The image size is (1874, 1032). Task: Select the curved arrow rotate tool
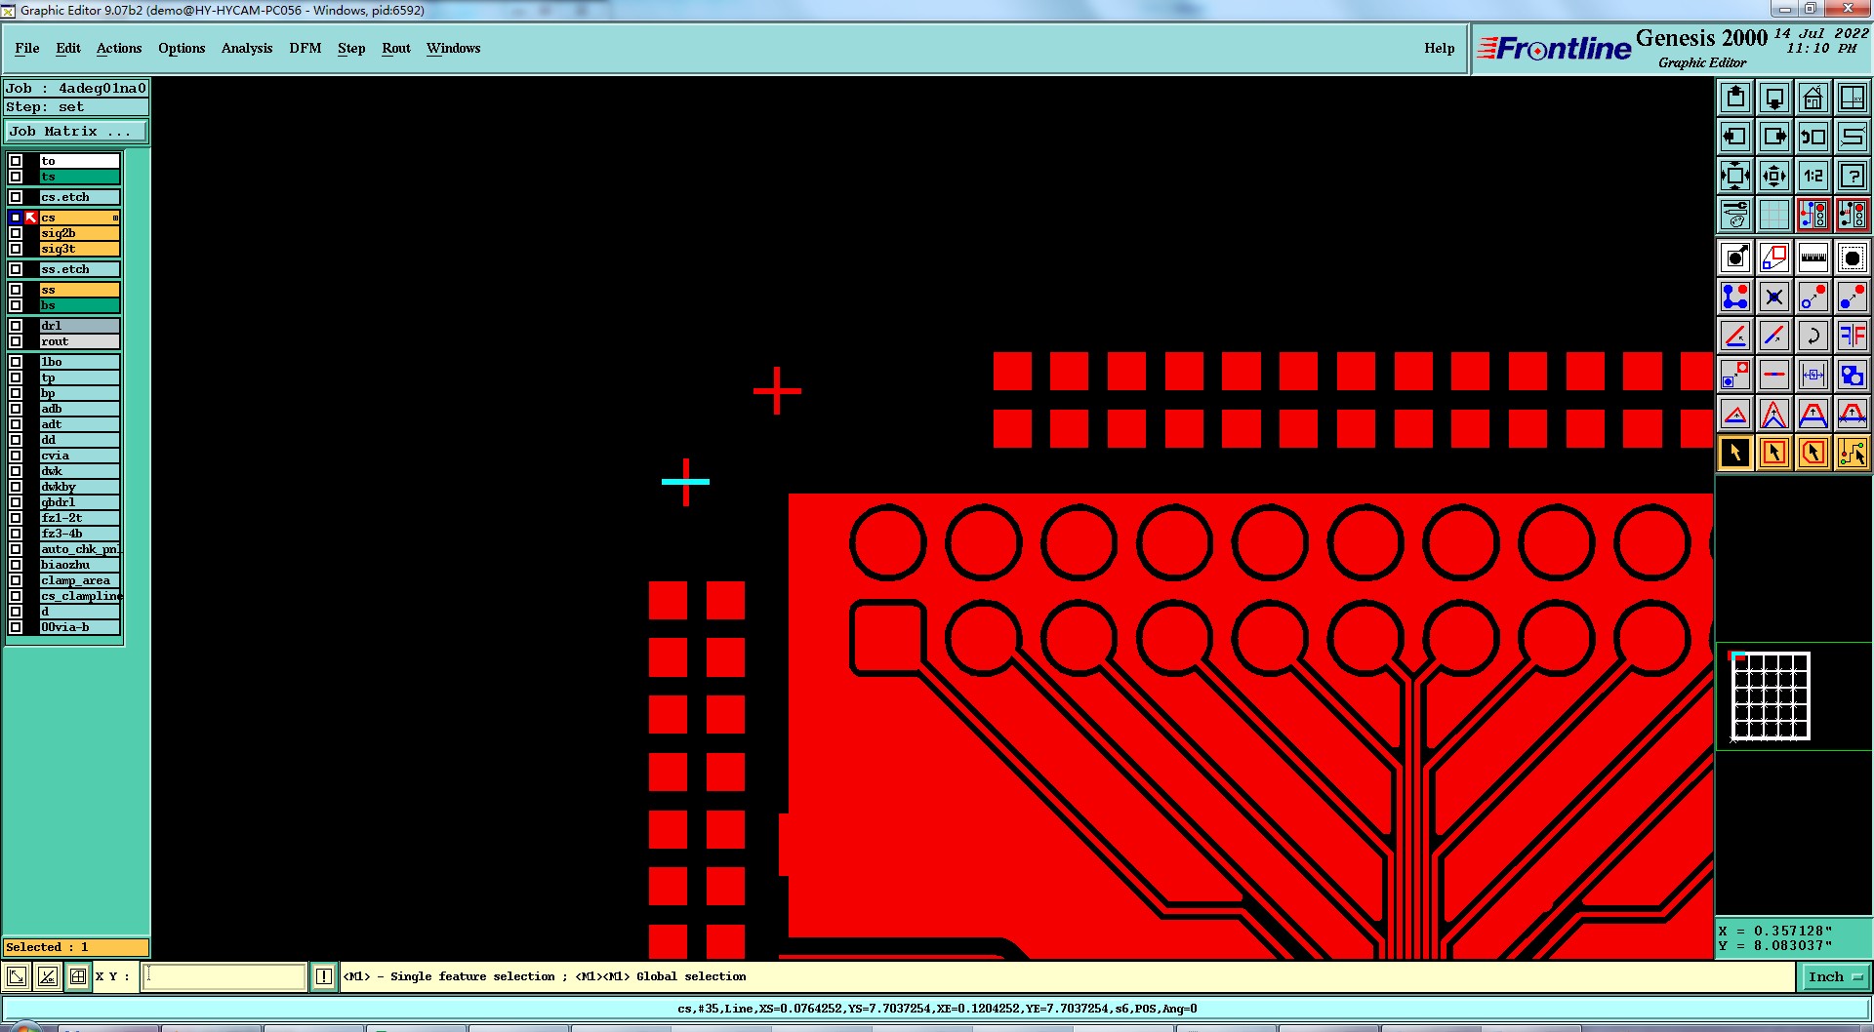click(1813, 336)
